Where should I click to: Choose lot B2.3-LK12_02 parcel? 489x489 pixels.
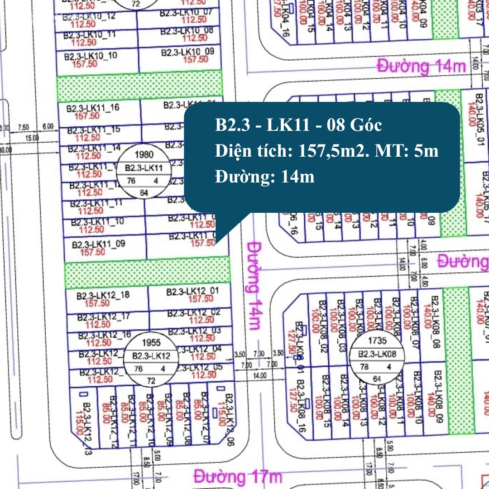pyautogui.click(x=192, y=316)
